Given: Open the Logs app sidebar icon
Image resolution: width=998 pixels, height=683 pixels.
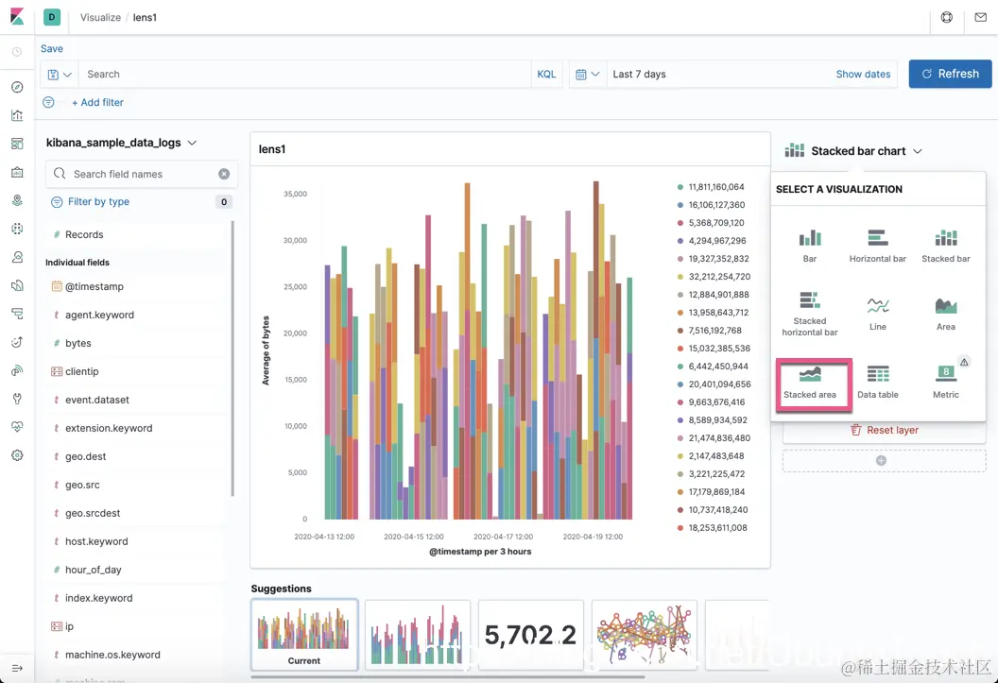Looking at the screenshot, I should 17,285.
